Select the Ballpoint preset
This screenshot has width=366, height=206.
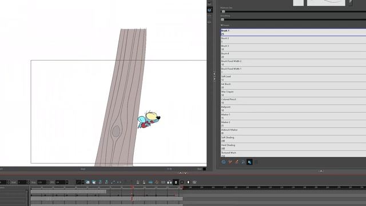(293, 109)
